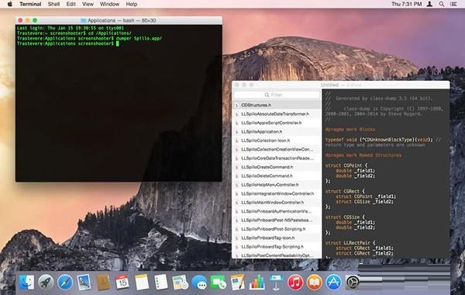Click the 'Untitled' window title text
This screenshot has height=295, width=465.
coord(329,85)
